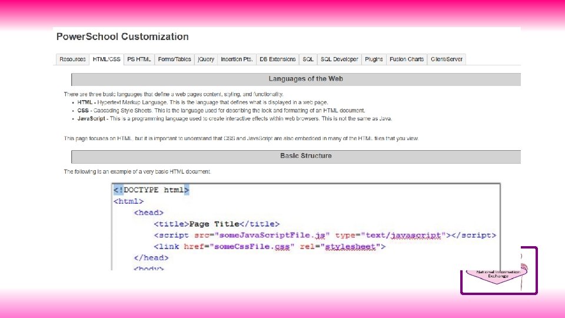Select the HTML/CSS tab
Screen dimensions: 565x318
coord(107,59)
